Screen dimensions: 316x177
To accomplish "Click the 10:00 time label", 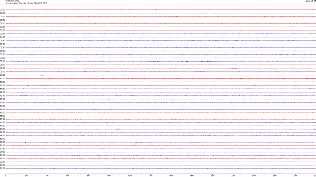I will point(2,79).
